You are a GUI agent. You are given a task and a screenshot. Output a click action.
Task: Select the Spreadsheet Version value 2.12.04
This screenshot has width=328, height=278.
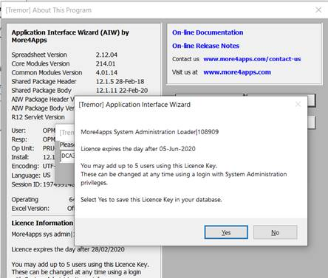(106, 55)
